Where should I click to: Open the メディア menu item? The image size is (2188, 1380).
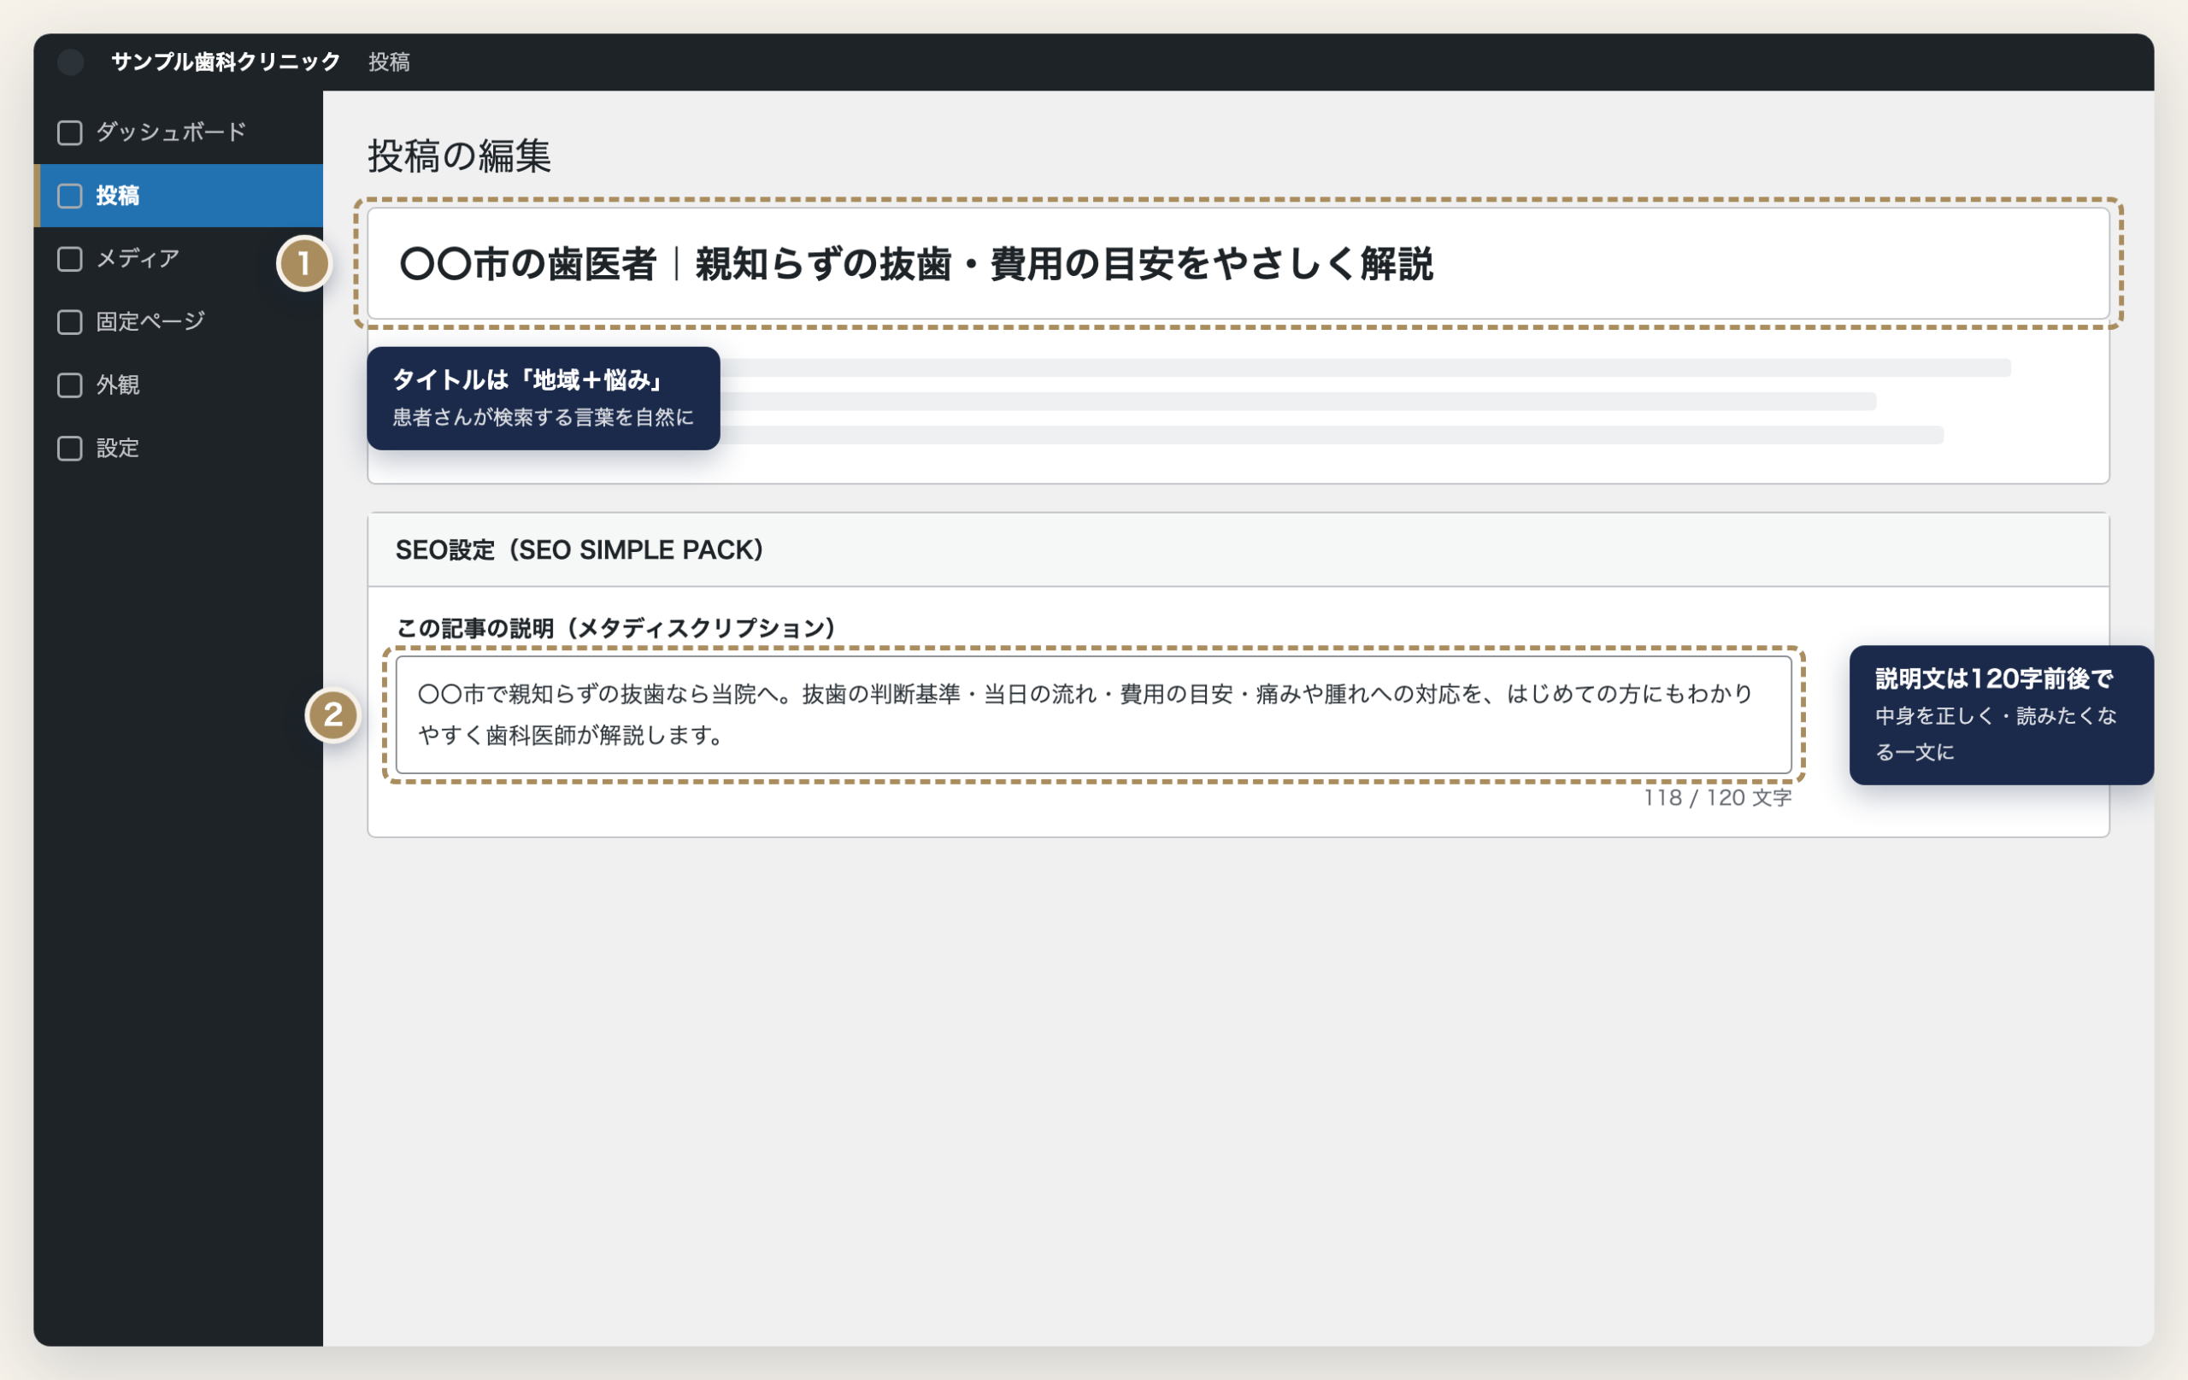(178, 259)
